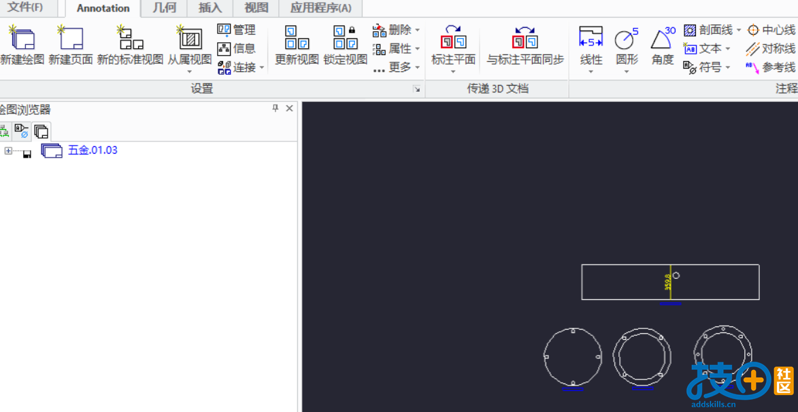Select the 文本 (Text) annotation tool

pos(703,49)
